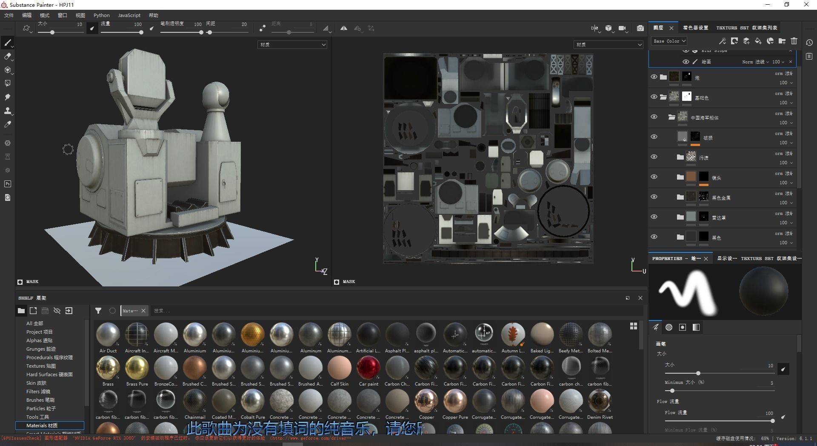Select the Copper material thumbnail
Screen dimensions: 817x446
[426, 401]
